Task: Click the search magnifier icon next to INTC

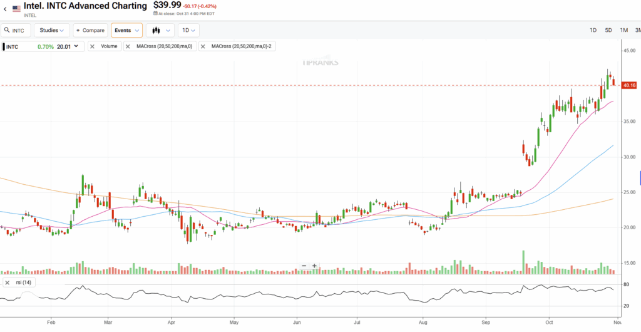Action: 8,30
